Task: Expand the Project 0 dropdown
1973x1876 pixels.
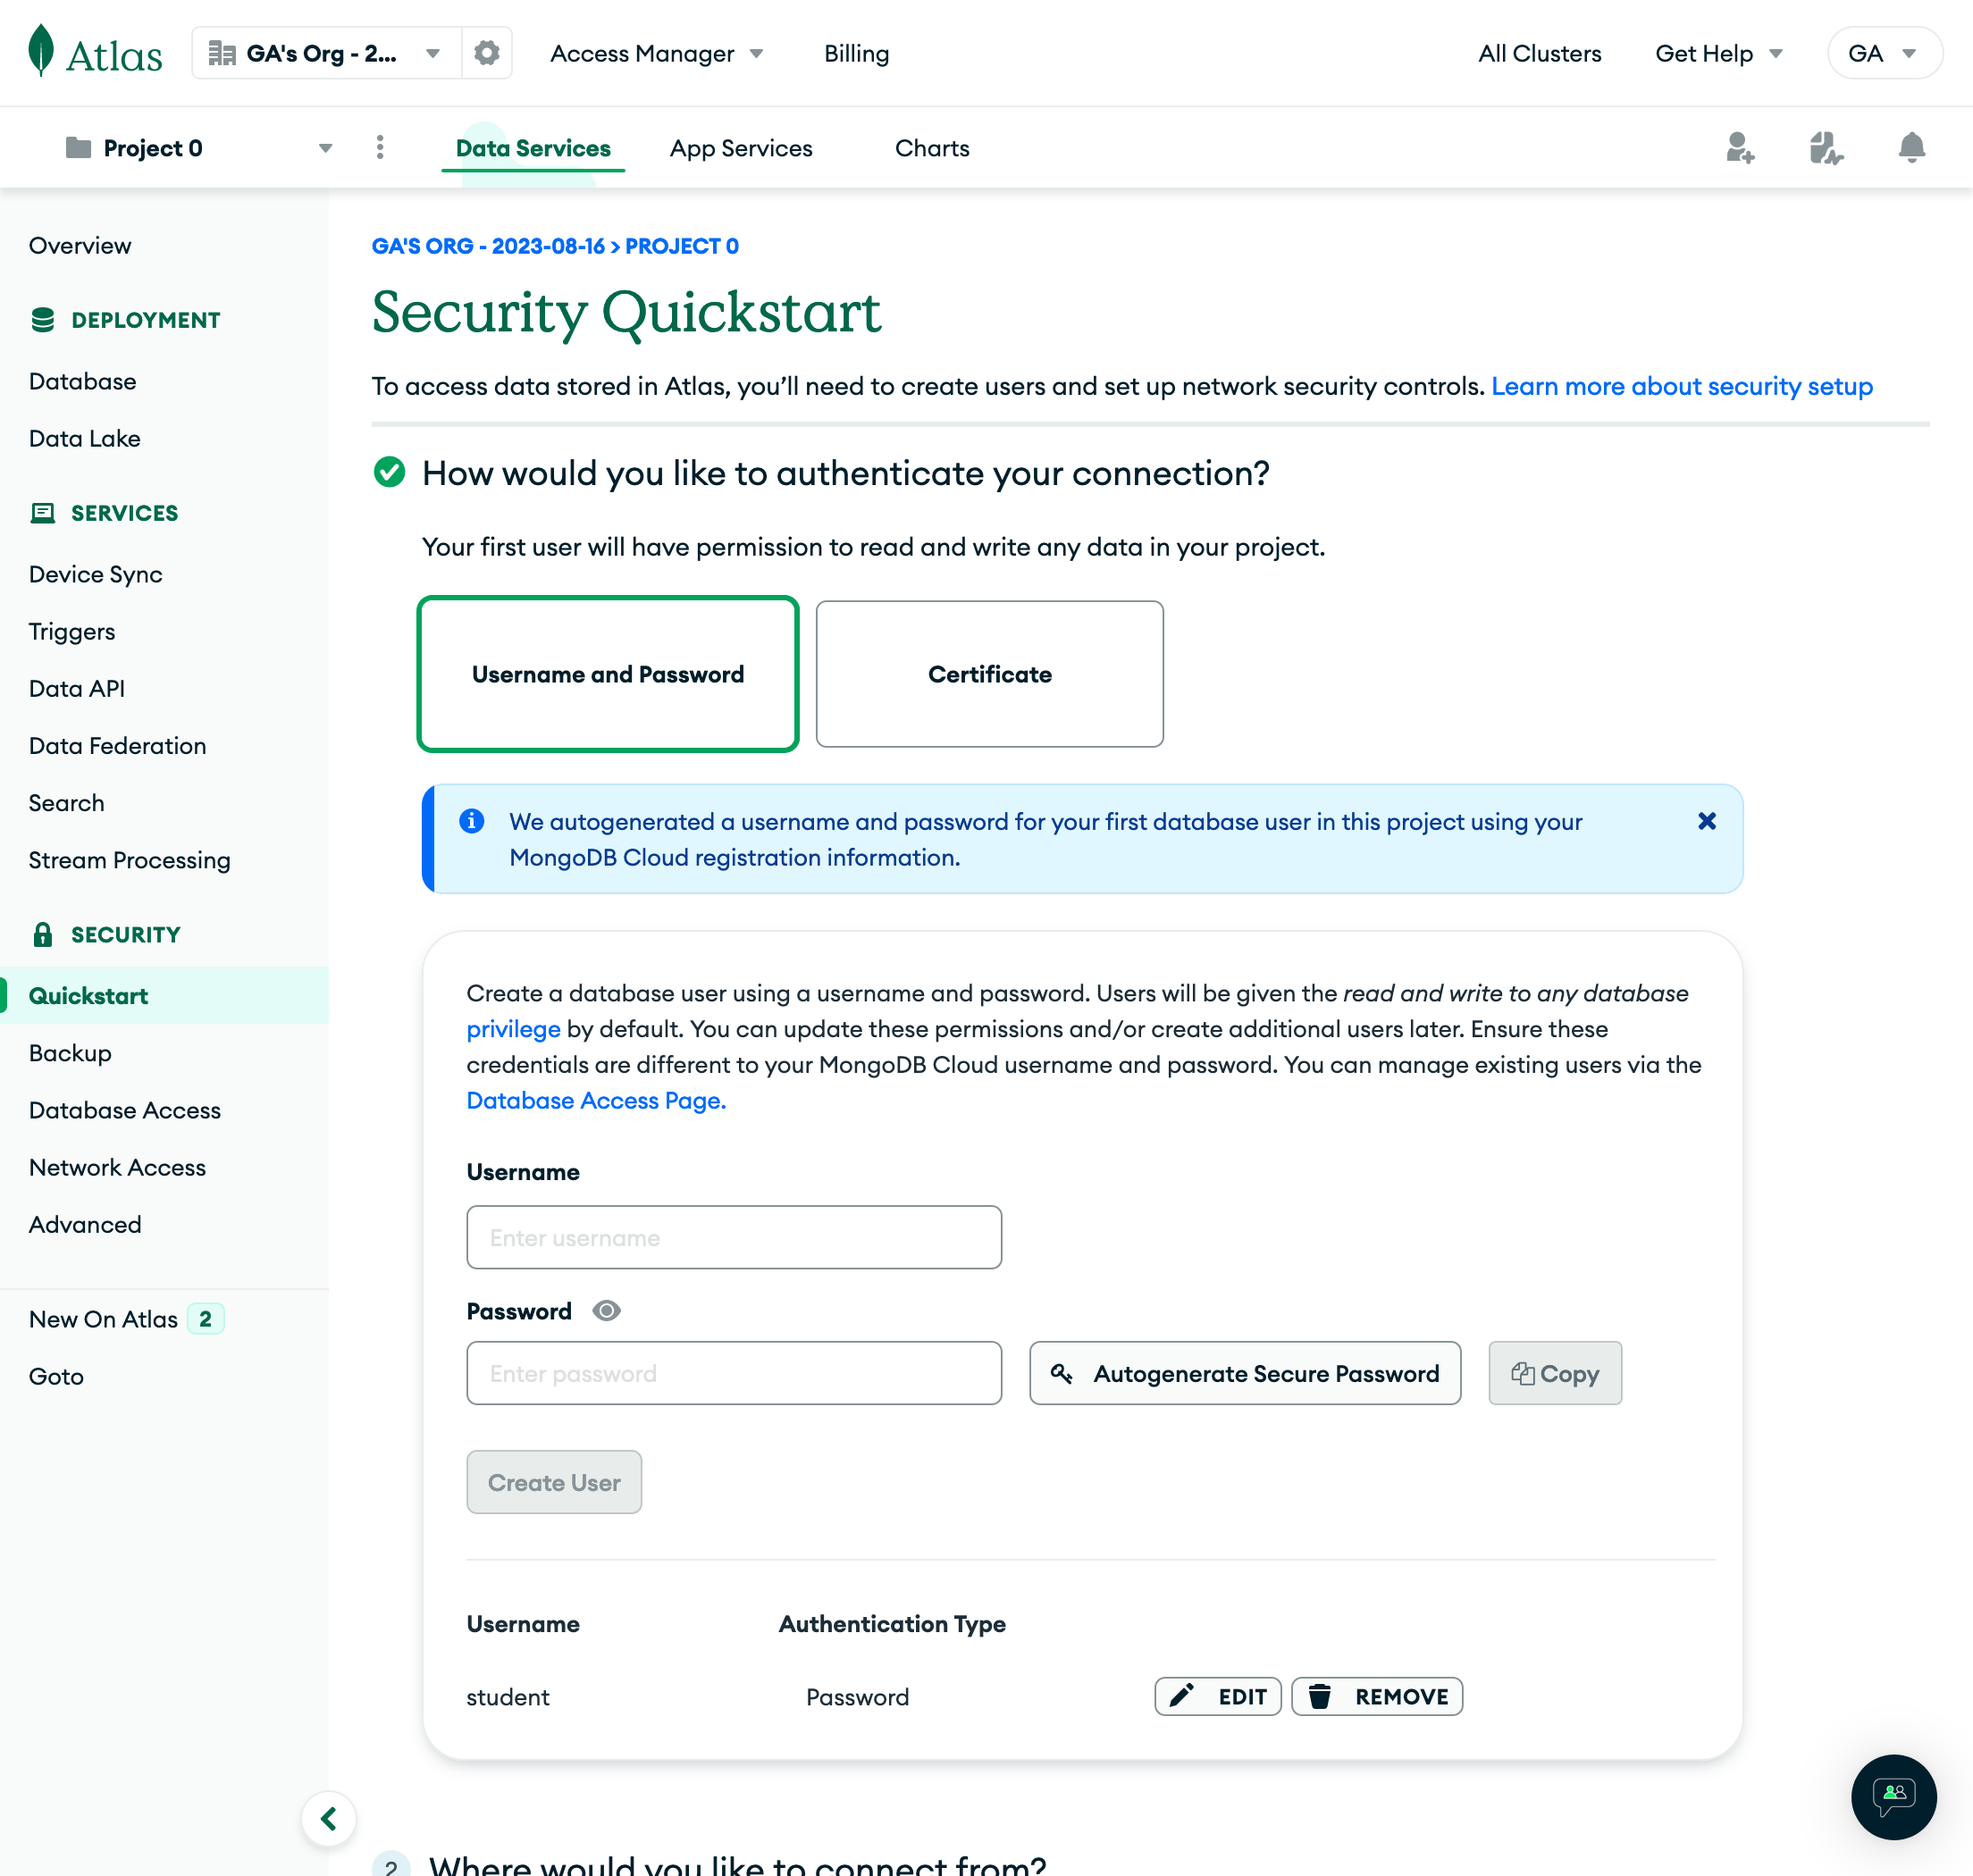Action: pyautogui.click(x=325, y=148)
